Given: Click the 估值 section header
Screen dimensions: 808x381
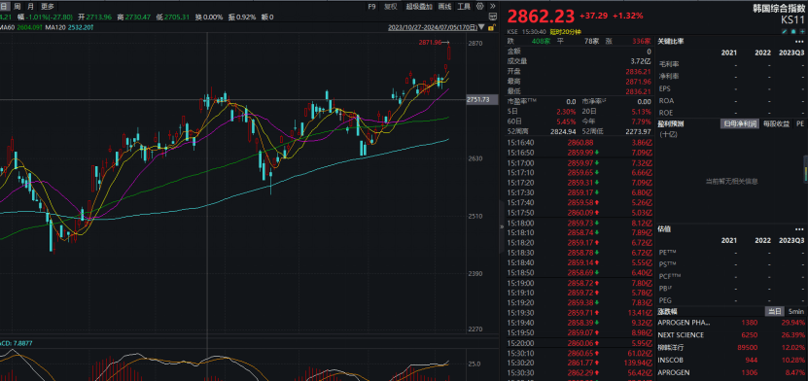Looking at the screenshot, I should point(664,228).
